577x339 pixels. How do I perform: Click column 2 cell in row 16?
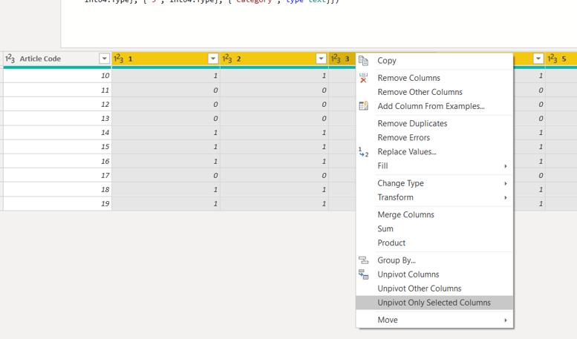(x=274, y=161)
